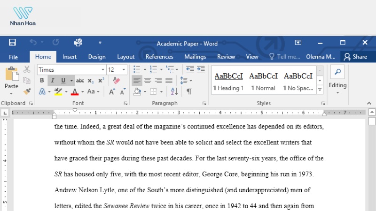This screenshot has width=376, height=211.
Task: Toggle Strikethrough formatting
Action: tap(80, 81)
